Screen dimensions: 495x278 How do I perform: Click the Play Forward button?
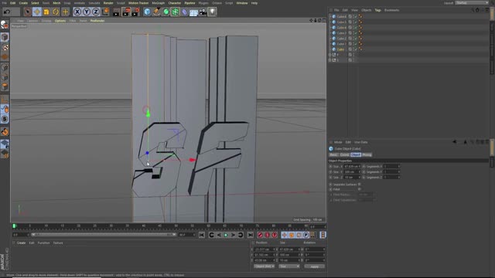point(226,235)
